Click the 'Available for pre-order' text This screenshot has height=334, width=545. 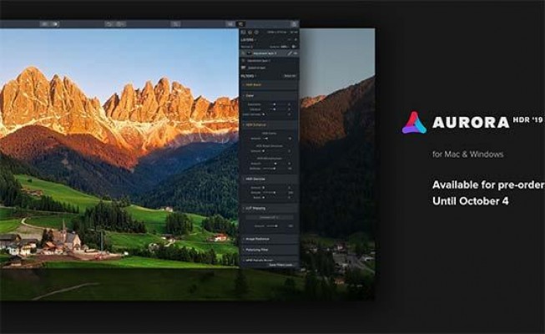click(x=488, y=185)
